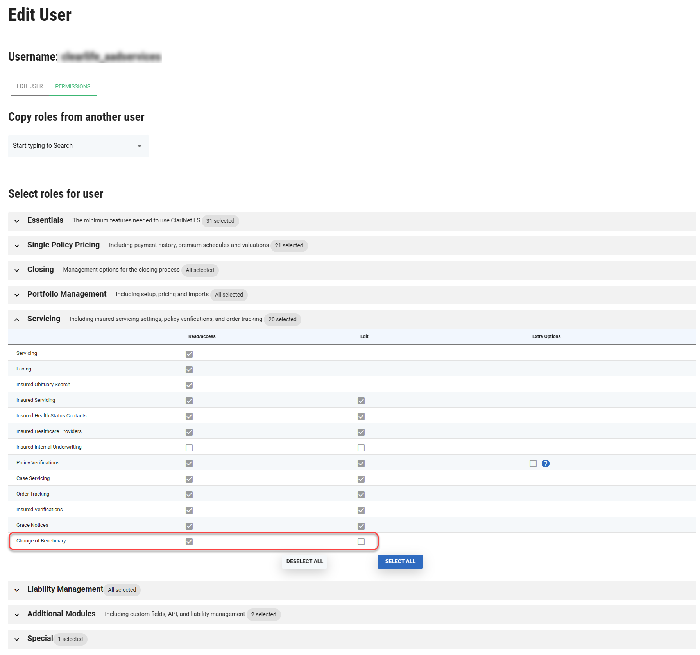Check the Policy Verifications extra option box
Viewport: 700px width, 655px height.
pos(533,464)
